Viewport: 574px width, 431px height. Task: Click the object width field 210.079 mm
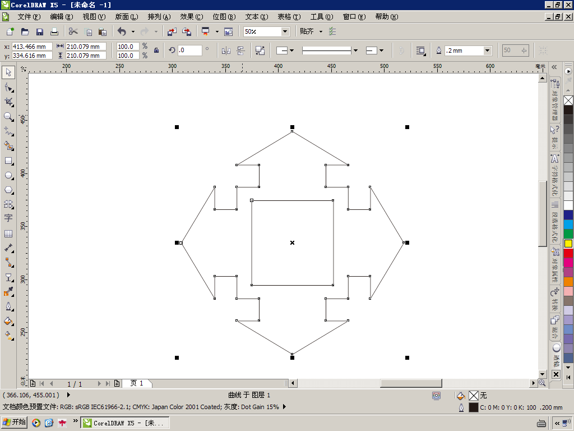pyautogui.click(x=86, y=47)
